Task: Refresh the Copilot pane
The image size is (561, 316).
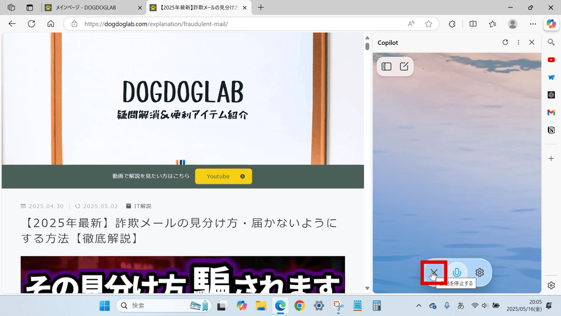Action: coord(505,43)
